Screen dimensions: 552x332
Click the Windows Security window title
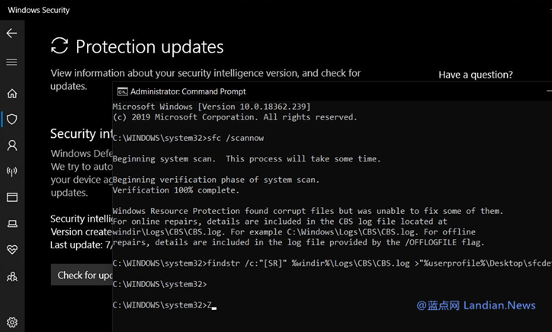pyautogui.click(x=38, y=11)
